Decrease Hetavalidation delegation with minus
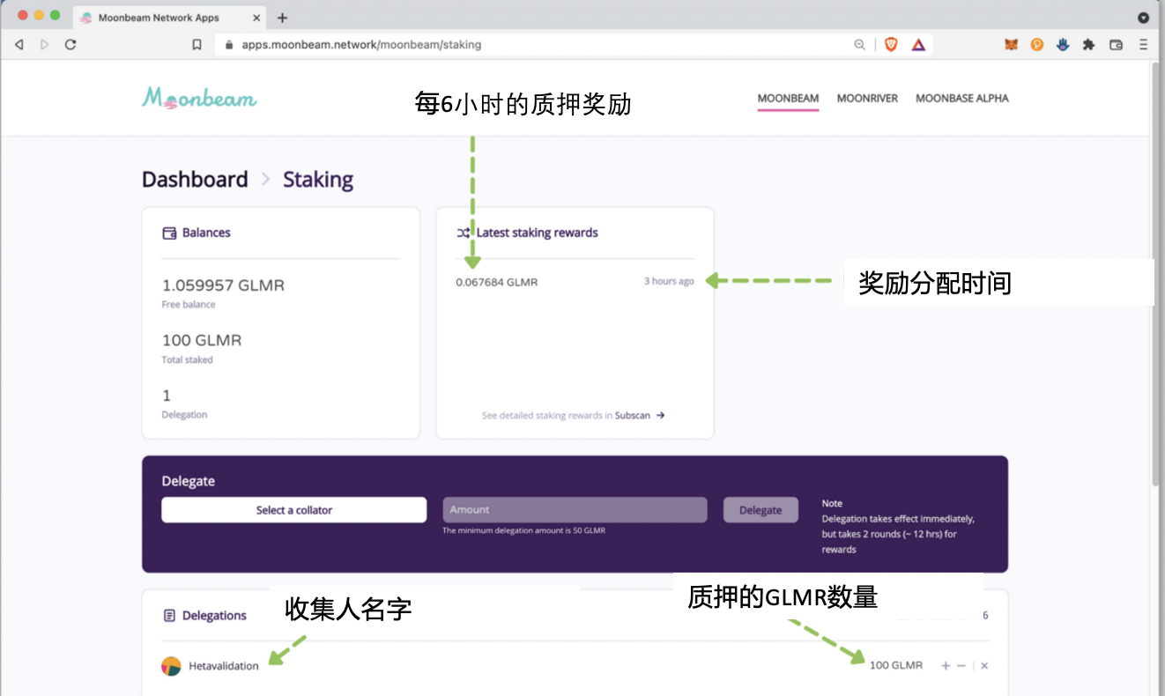The height and width of the screenshot is (696, 1165). 961,666
